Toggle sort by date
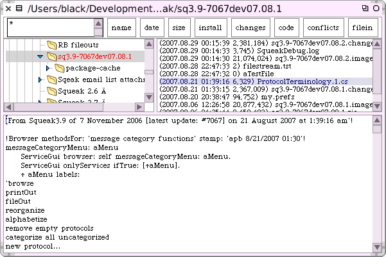The width and height of the screenshot is (386, 257). pos(152,28)
